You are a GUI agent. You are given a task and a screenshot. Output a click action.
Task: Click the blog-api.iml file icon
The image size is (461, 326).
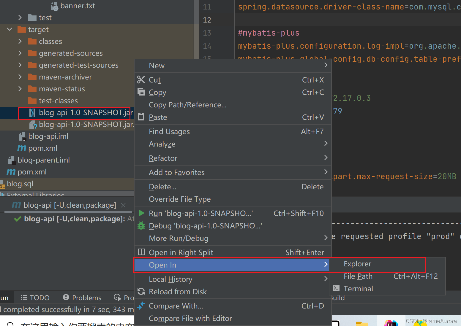[22, 136]
